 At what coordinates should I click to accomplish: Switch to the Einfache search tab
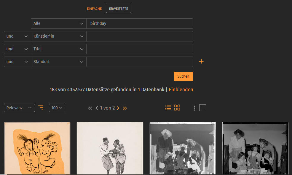(x=94, y=9)
